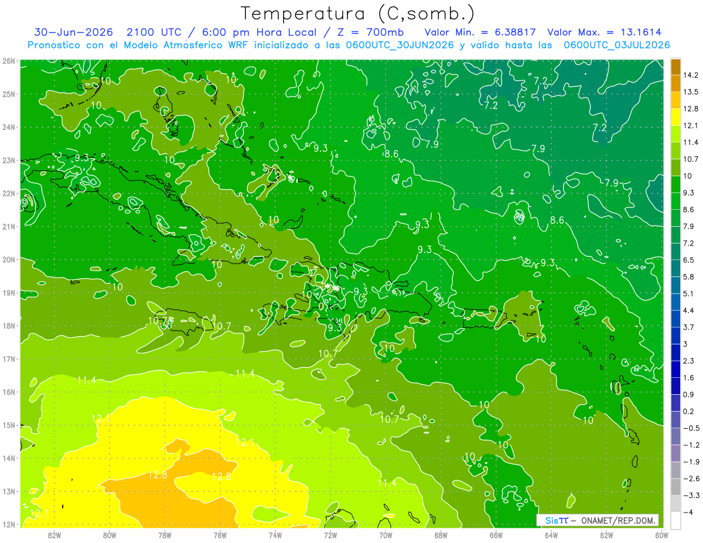The width and height of the screenshot is (703, 543).
Task: Click color scale swatch between 11.4 and 12.1
Action: point(675,134)
